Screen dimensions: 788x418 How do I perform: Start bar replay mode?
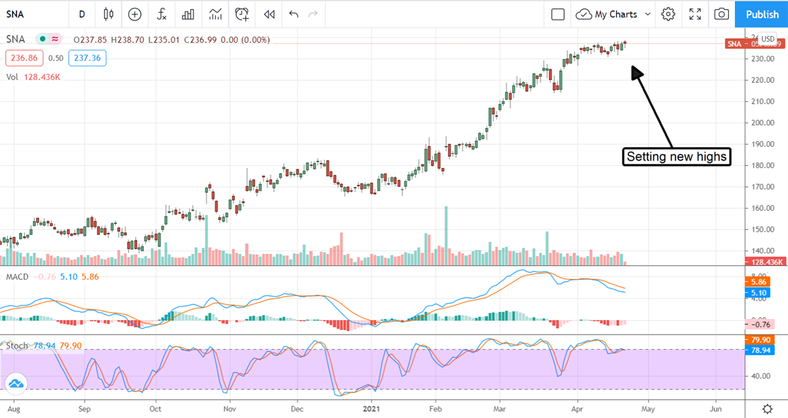269,14
